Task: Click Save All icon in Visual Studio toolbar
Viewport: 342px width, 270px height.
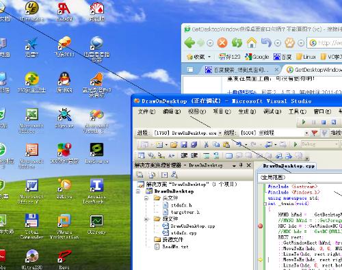Action: click(194, 144)
